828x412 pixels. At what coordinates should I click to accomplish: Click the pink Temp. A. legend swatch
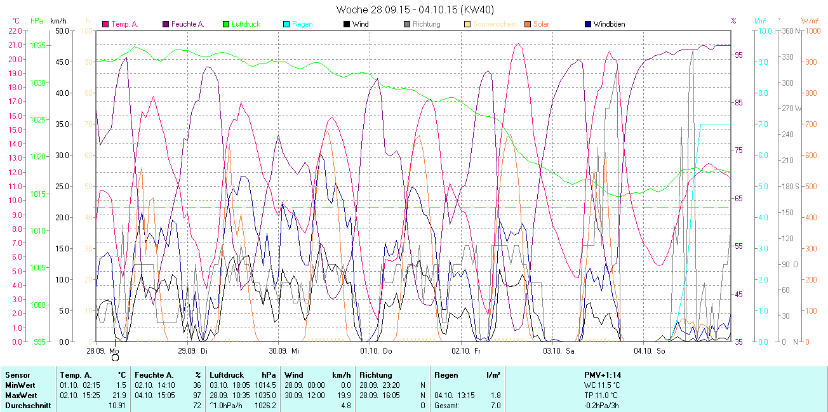click(x=105, y=24)
